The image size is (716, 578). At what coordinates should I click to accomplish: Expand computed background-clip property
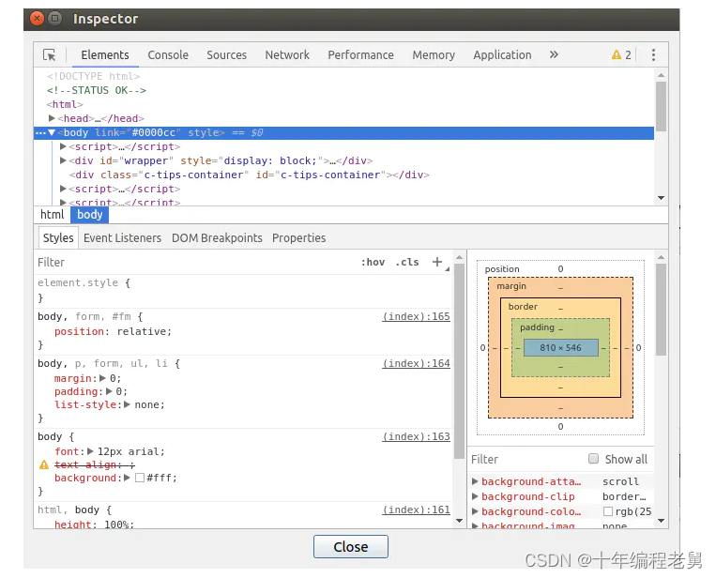tap(475, 496)
